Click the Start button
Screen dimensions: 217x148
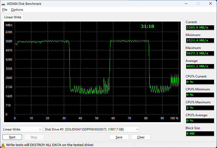tap(12, 137)
